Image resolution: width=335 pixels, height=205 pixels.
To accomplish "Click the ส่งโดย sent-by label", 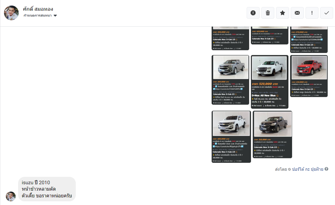I will [x=281, y=169].
